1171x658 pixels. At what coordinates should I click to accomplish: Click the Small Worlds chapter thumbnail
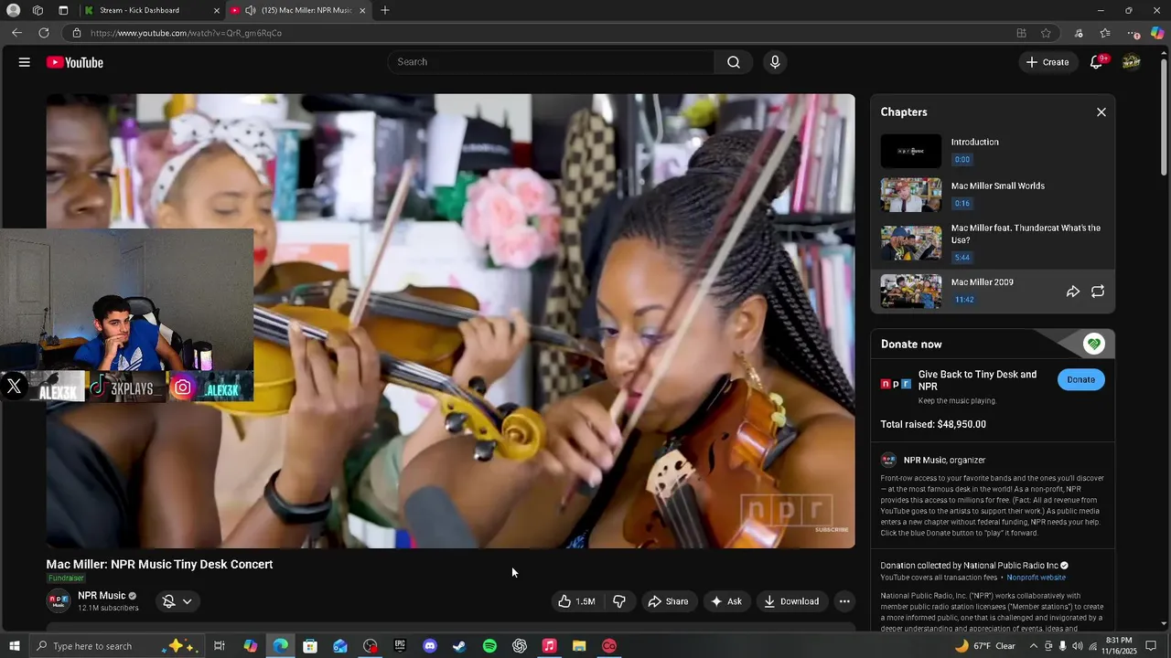point(911,195)
